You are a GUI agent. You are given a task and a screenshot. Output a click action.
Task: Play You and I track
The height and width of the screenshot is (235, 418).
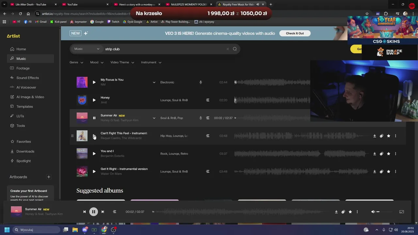[x=94, y=154]
